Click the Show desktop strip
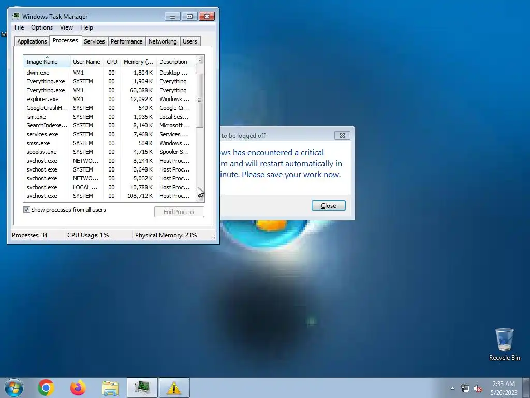This screenshot has width=530, height=398. coord(526,388)
